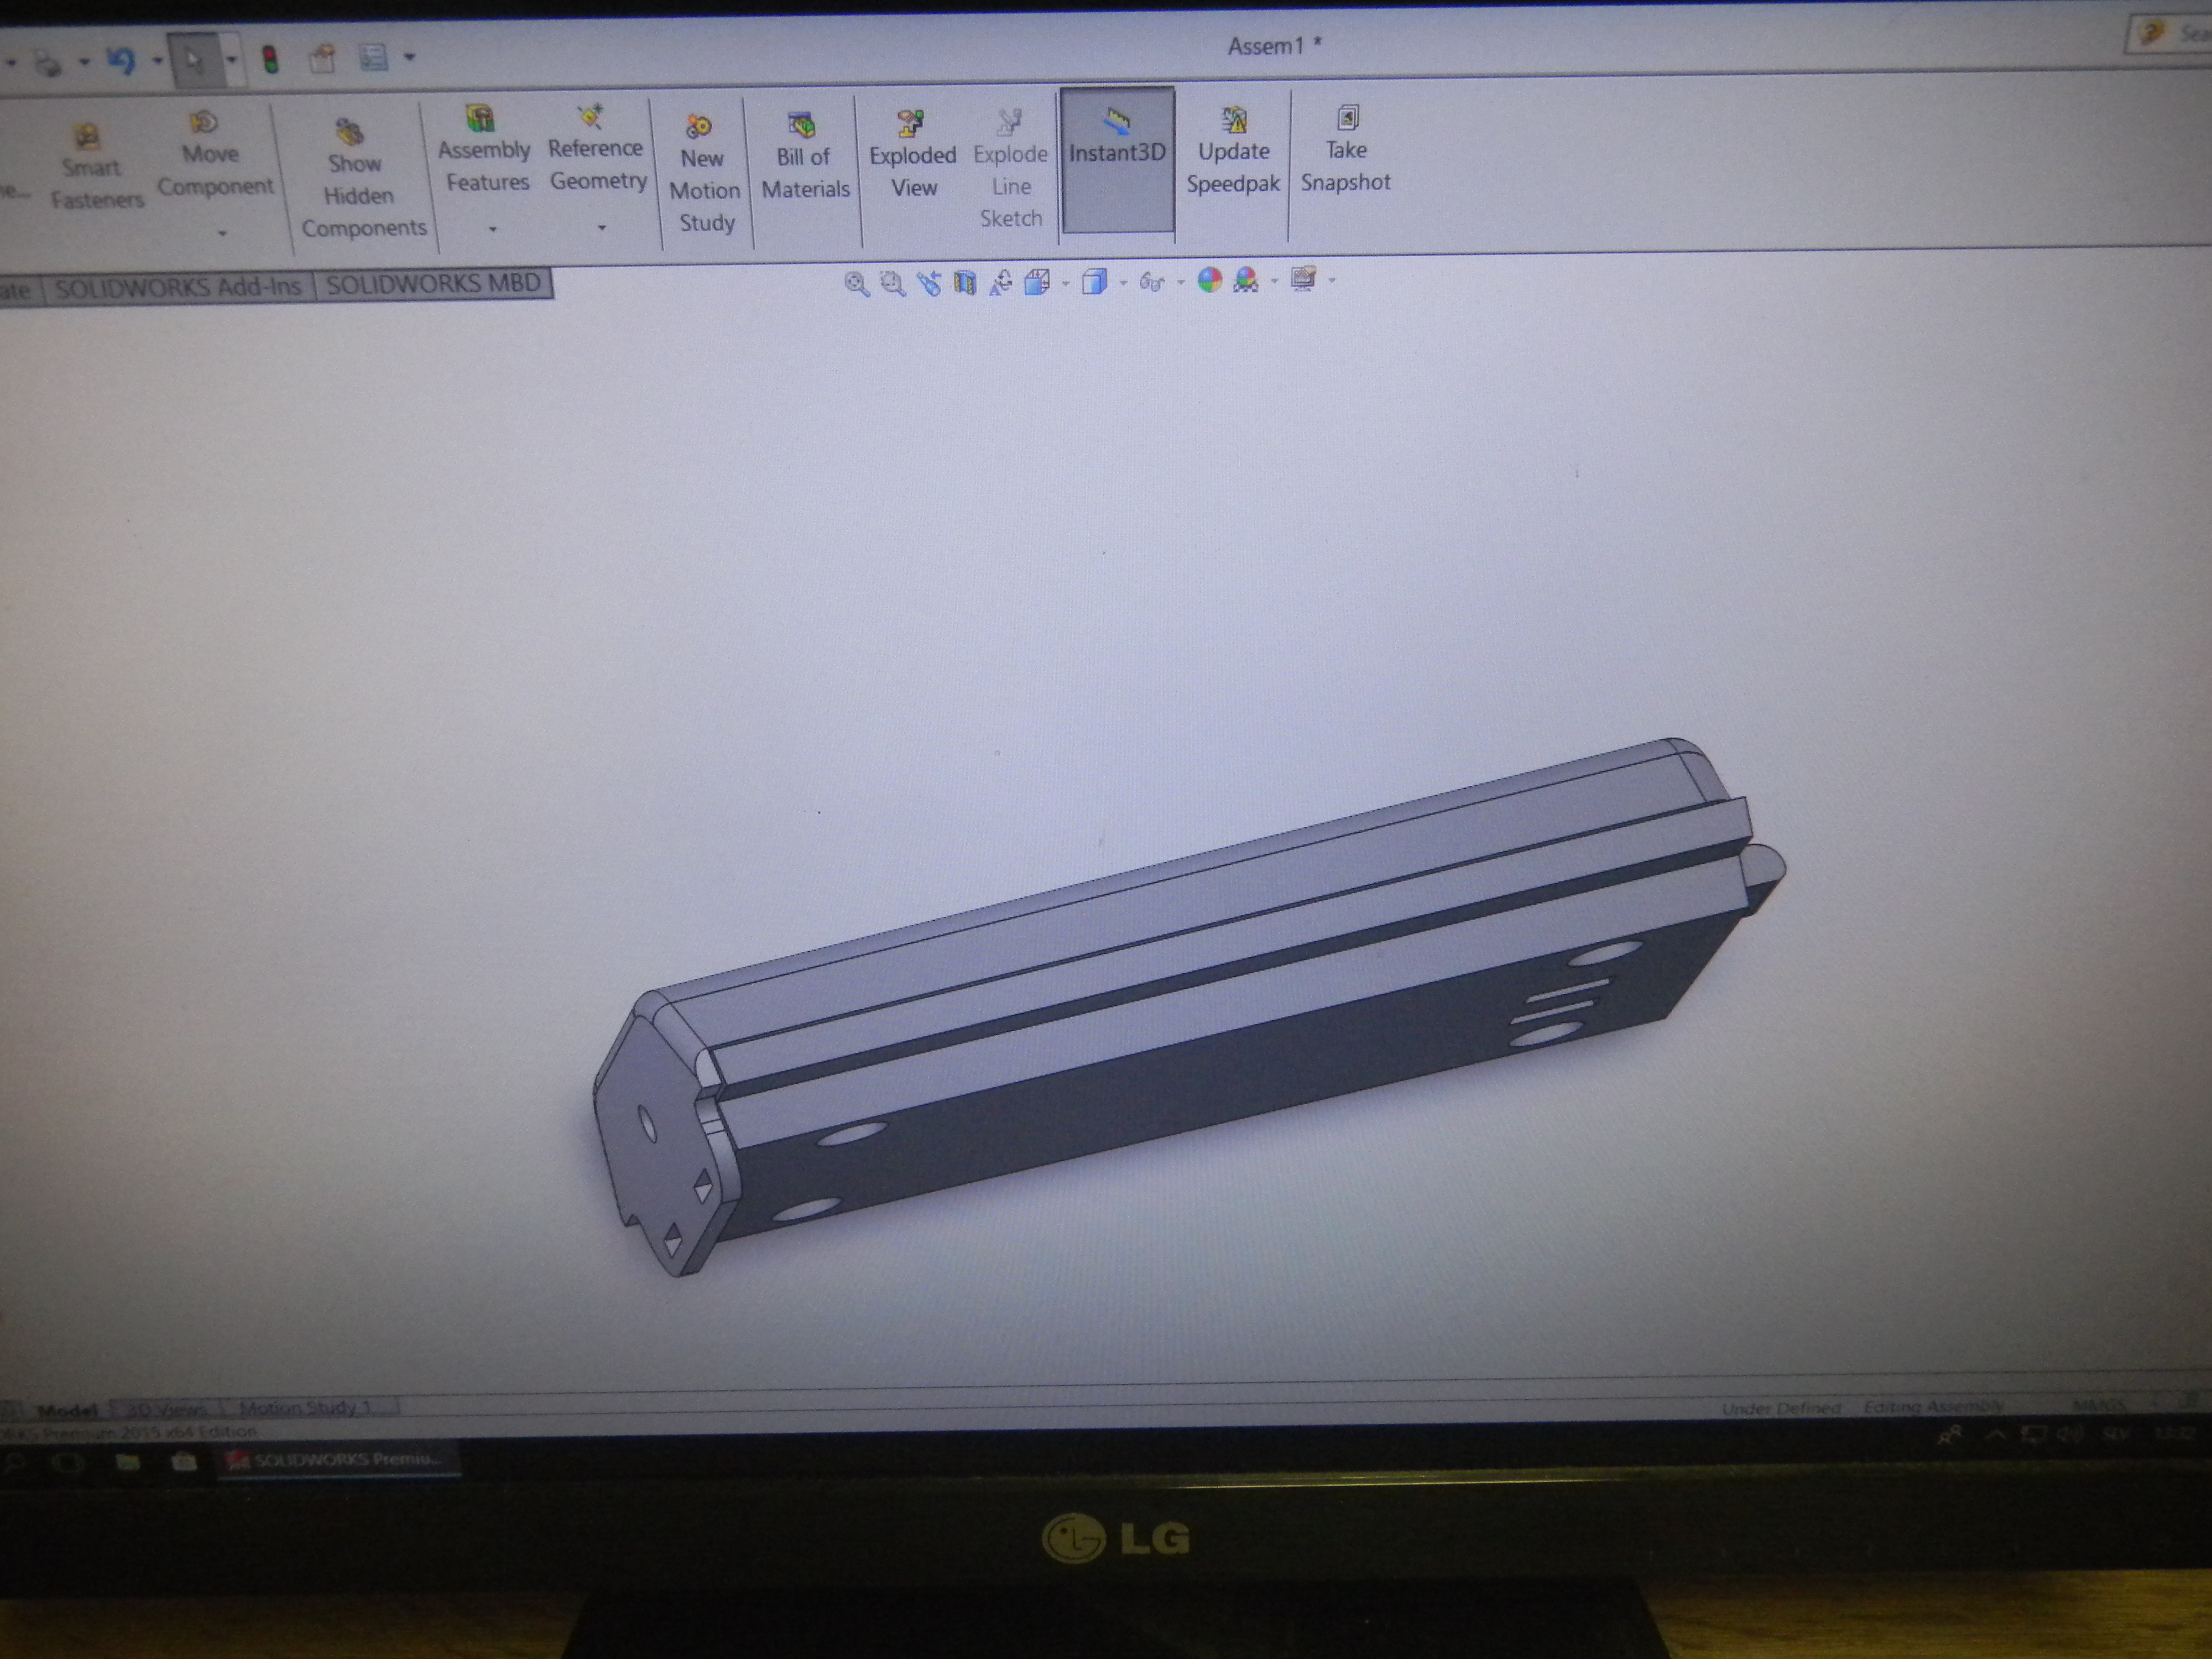
Task: Click the Under Defined status text
Action: coord(1781,1408)
